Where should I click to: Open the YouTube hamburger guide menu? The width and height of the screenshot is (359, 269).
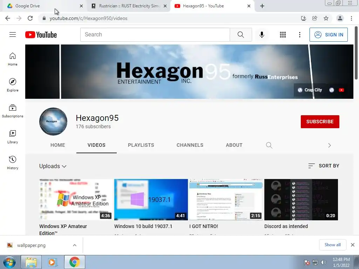point(13,35)
